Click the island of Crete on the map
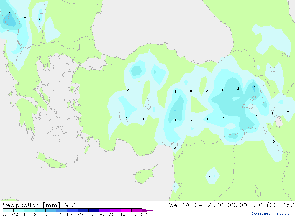 pyautogui.click(x=52, y=160)
